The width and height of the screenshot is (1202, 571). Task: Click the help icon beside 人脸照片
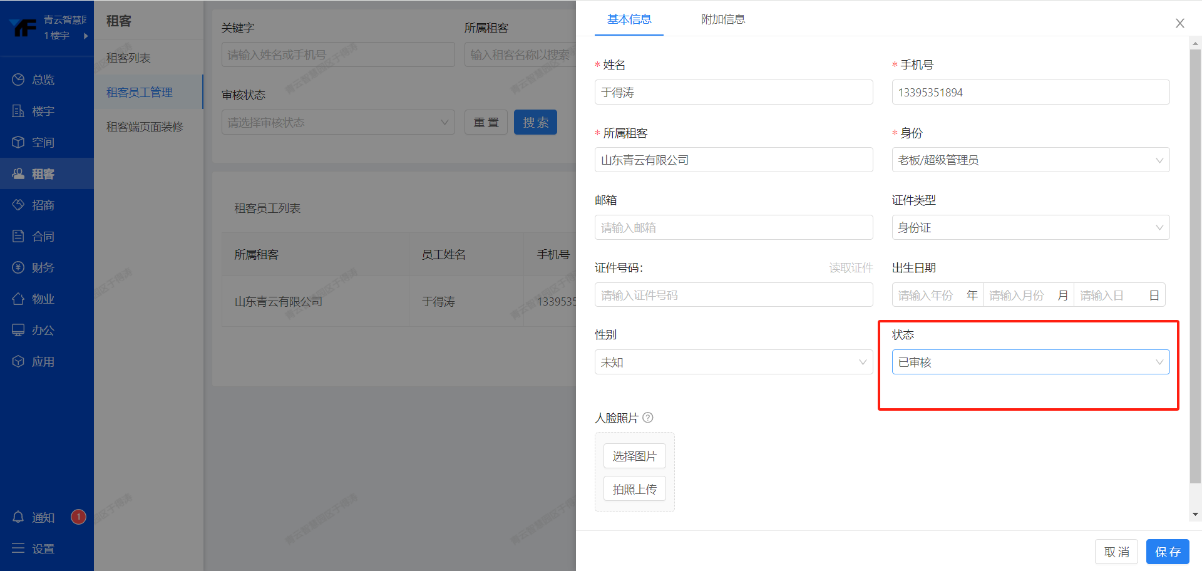click(648, 418)
